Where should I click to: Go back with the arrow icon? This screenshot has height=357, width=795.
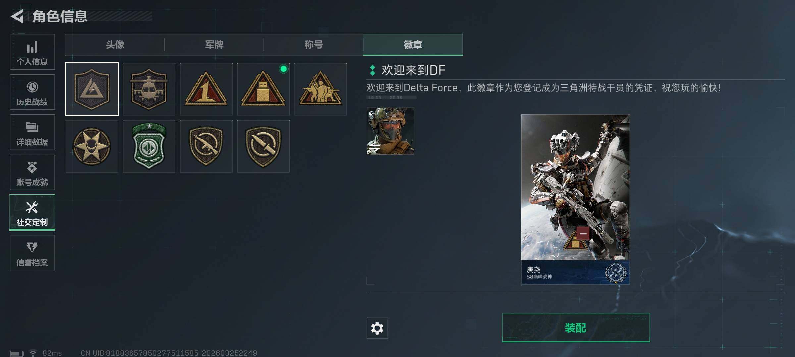coord(17,16)
